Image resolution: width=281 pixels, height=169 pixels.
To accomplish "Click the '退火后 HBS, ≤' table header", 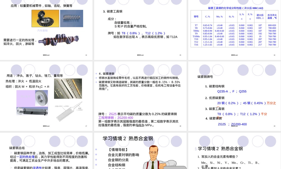I will [260, 17].
